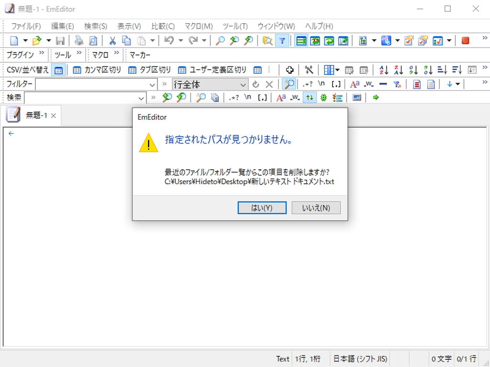The image size is (490, 367).
Task: Expand the Redo history dropdown arrow
Action: (x=204, y=41)
